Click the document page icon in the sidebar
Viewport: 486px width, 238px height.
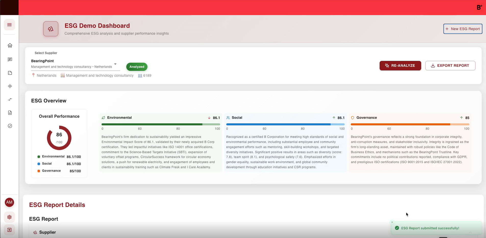click(10, 113)
